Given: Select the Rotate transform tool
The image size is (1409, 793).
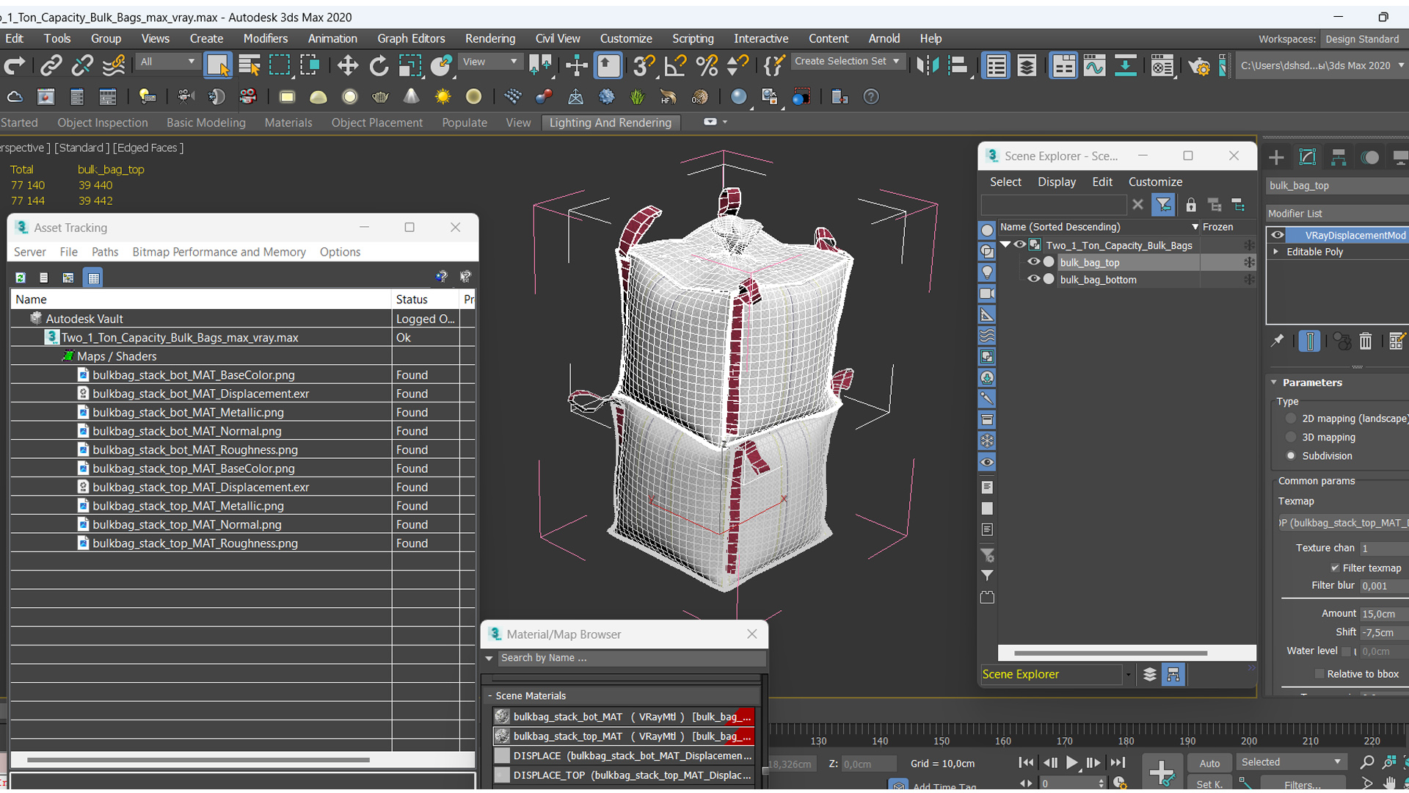Looking at the screenshot, I should (379, 66).
